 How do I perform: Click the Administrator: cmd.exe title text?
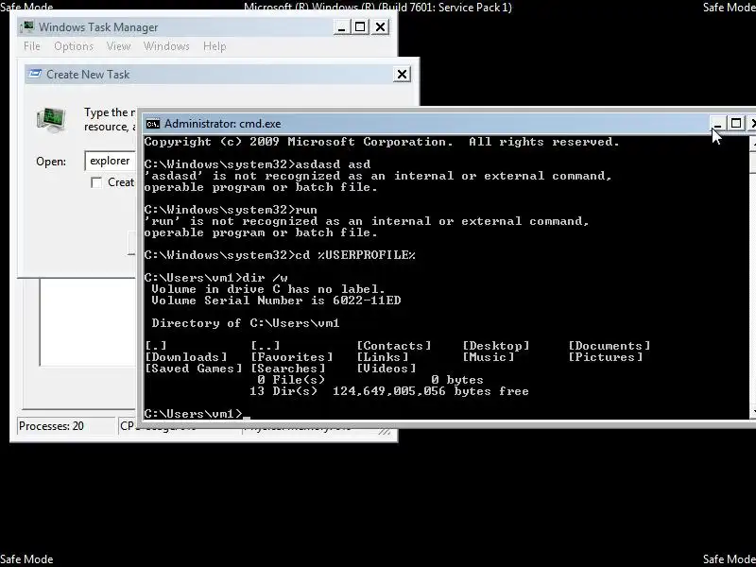pyautogui.click(x=223, y=124)
